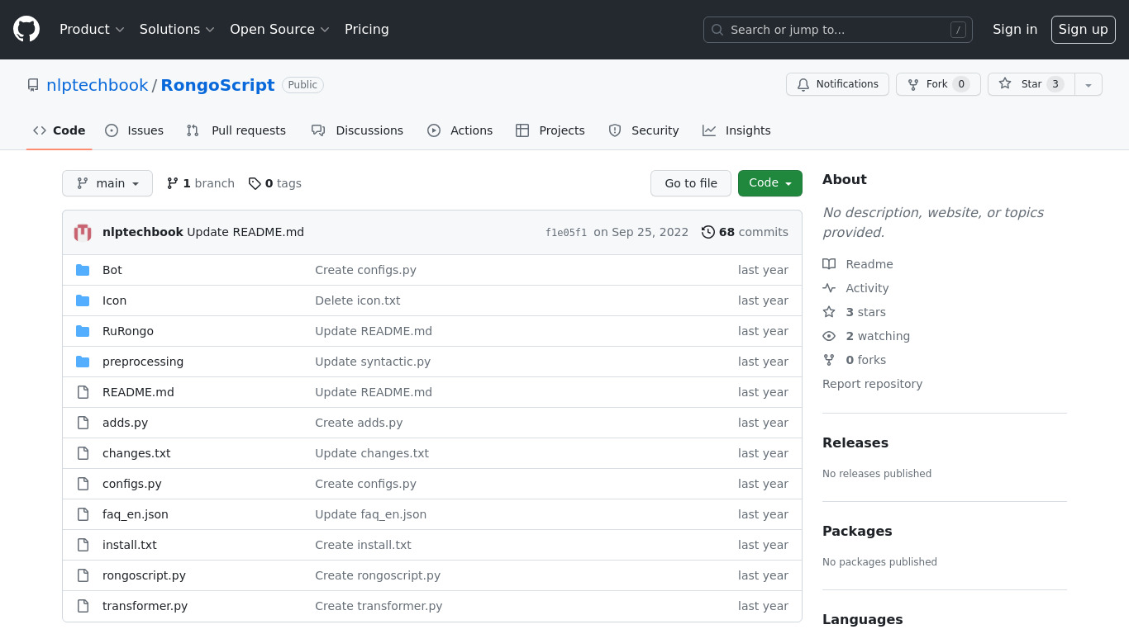This screenshot has width=1129, height=634.
Task: Click the Go to file button
Action: (x=691, y=183)
